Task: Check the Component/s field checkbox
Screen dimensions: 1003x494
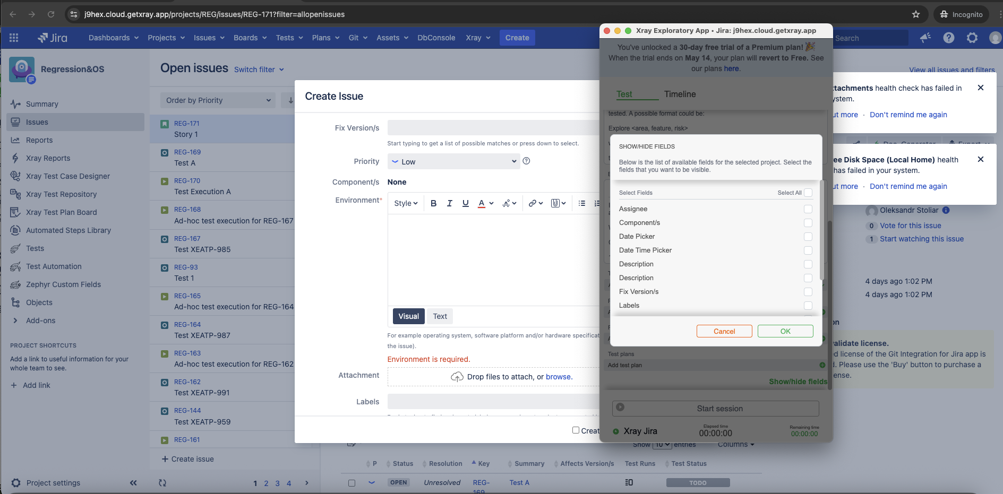Action: coord(808,223)
